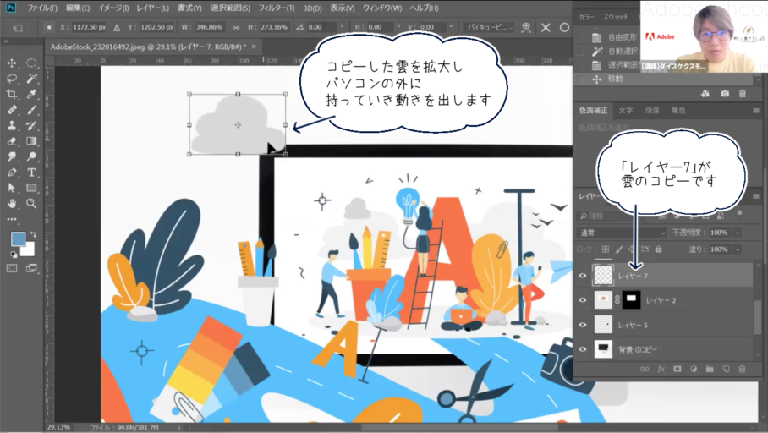The height and width of the screenshot is (433, 768).
Task: Toggle maintain aspect ratio link between W and H
Action: (x=236, y=27)
